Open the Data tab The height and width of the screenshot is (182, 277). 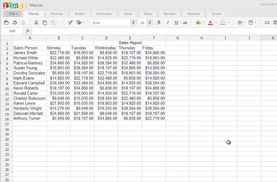[x=128, y=14]
